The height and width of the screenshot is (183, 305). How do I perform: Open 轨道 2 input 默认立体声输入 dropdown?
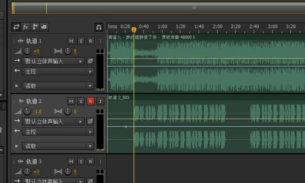click(53, 122)
